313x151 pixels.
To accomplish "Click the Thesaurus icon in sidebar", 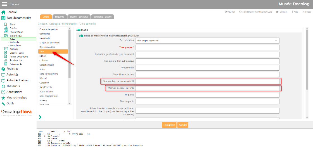I will (x=3, y=86).
